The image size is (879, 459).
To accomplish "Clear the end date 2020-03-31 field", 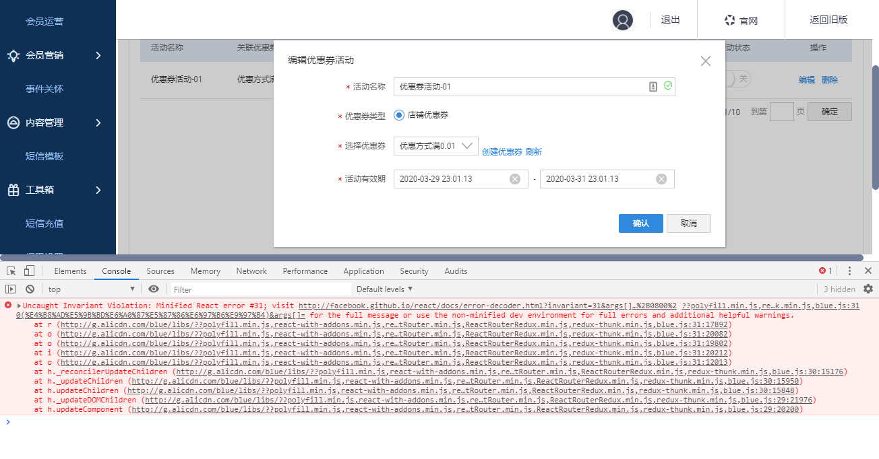I will coord(661,179).
